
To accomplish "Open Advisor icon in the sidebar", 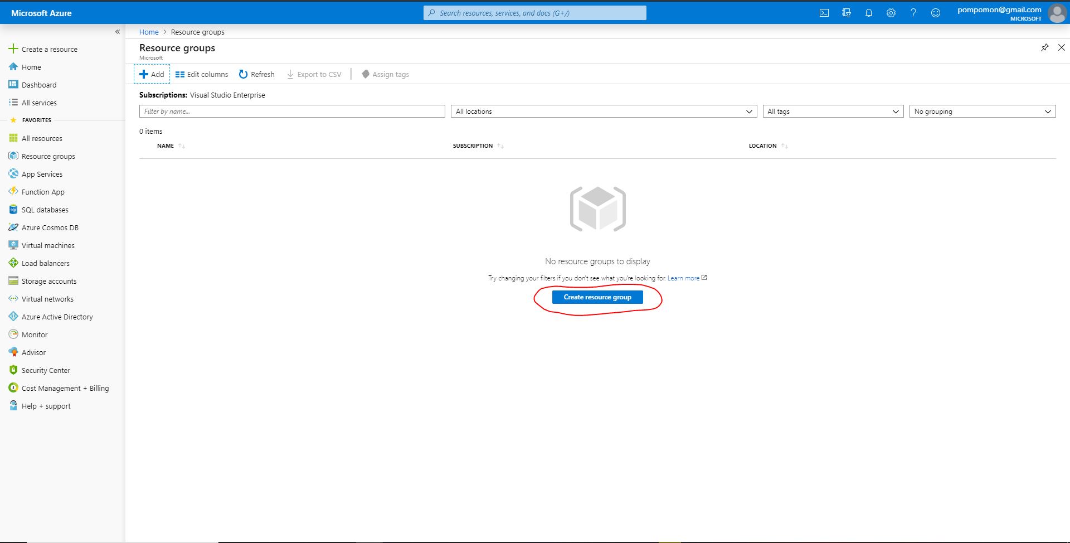I will tap(13, 352).
